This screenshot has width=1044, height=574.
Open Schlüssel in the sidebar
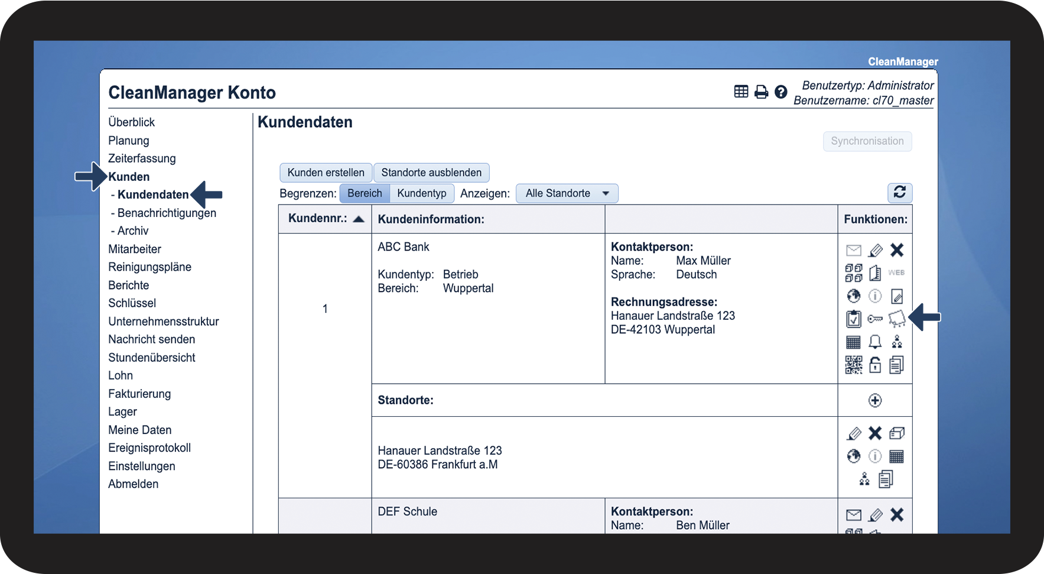click(132, 303)
